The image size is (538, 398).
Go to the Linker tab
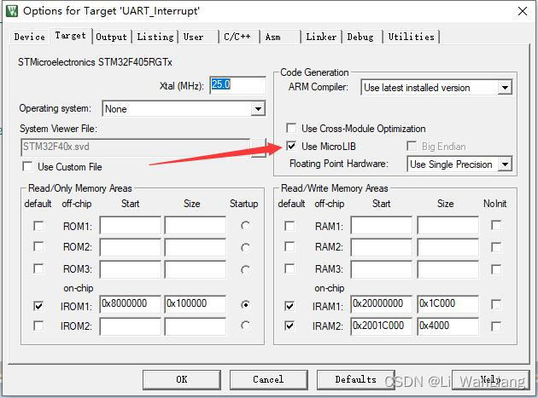[x=321, y=37]
